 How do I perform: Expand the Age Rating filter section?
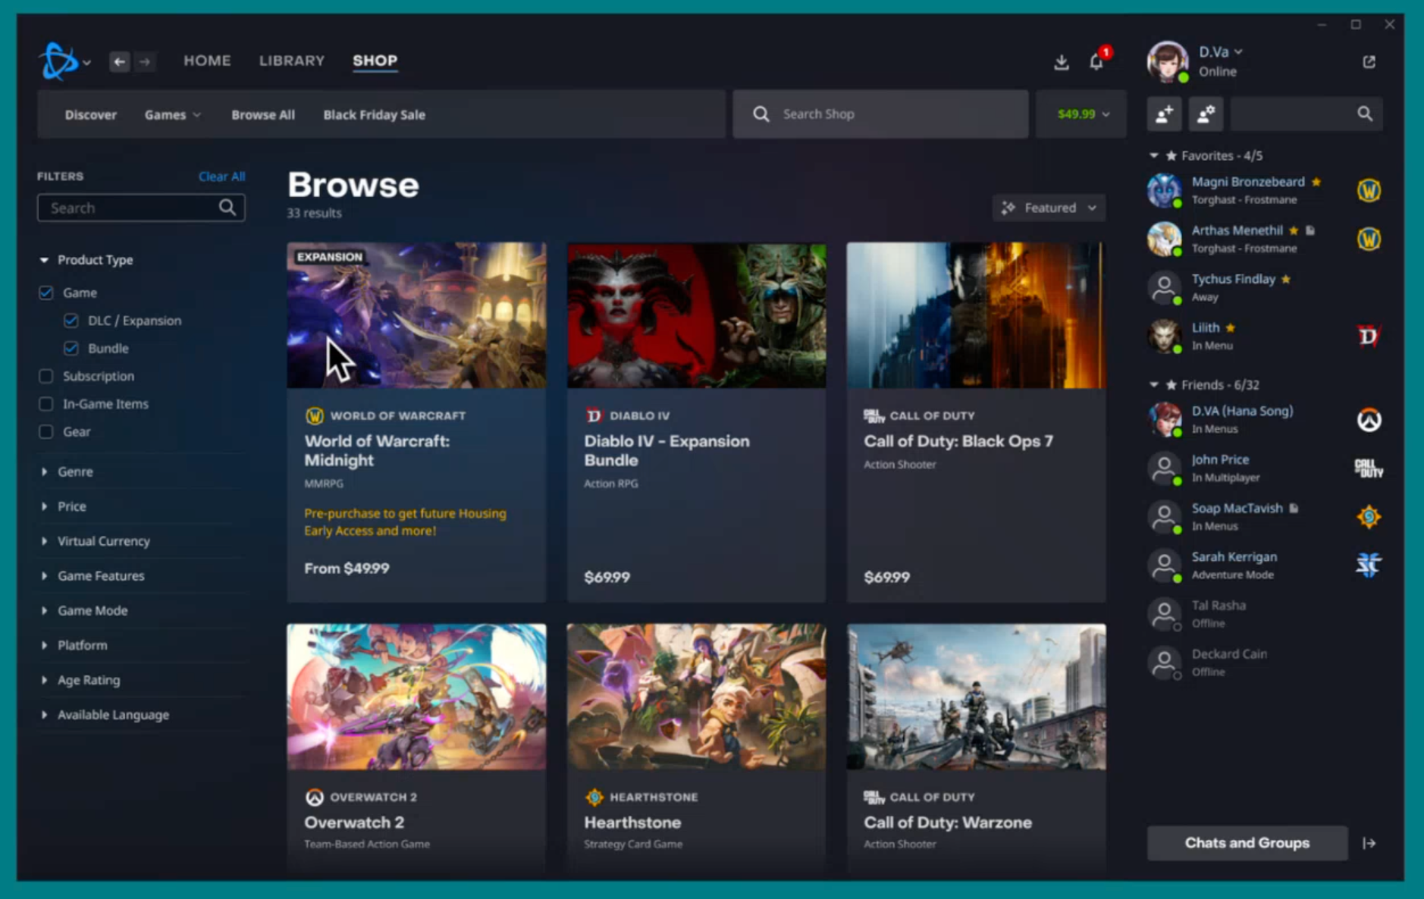[x=44, y=680]
